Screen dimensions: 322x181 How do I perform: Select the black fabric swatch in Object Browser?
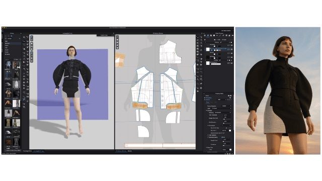pos(208,57)
